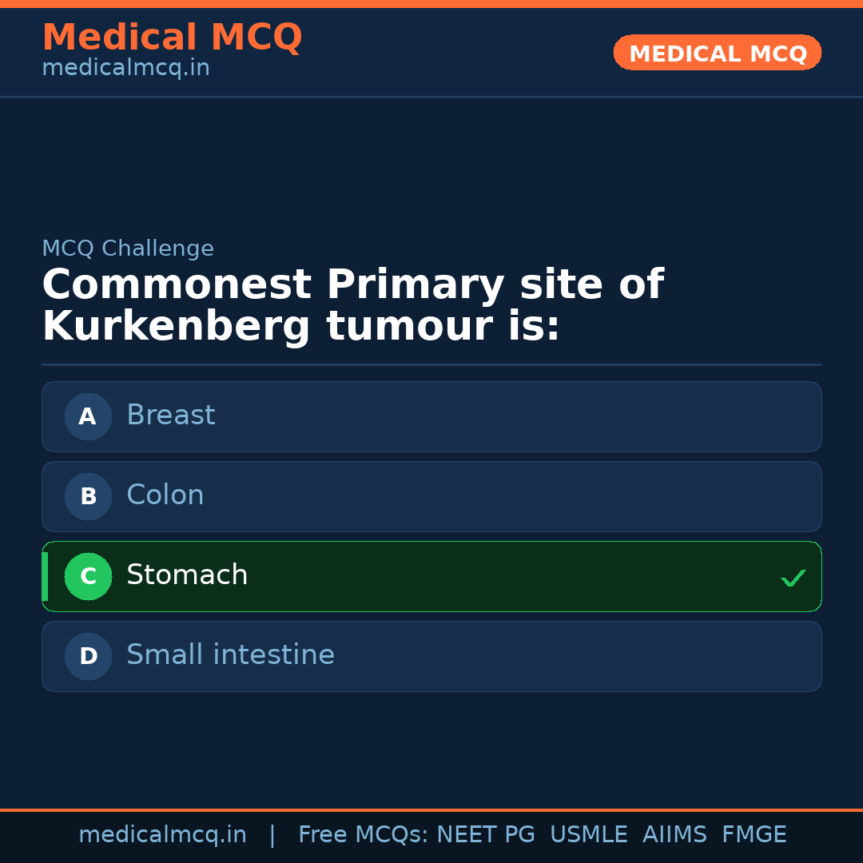863x863 pixels.
Task: Click the green letter C circle
Action: [88, 576]
